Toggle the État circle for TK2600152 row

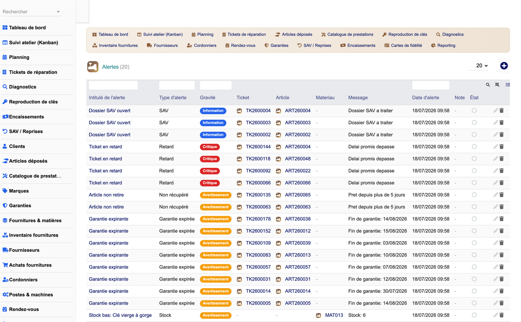point(474,231)
